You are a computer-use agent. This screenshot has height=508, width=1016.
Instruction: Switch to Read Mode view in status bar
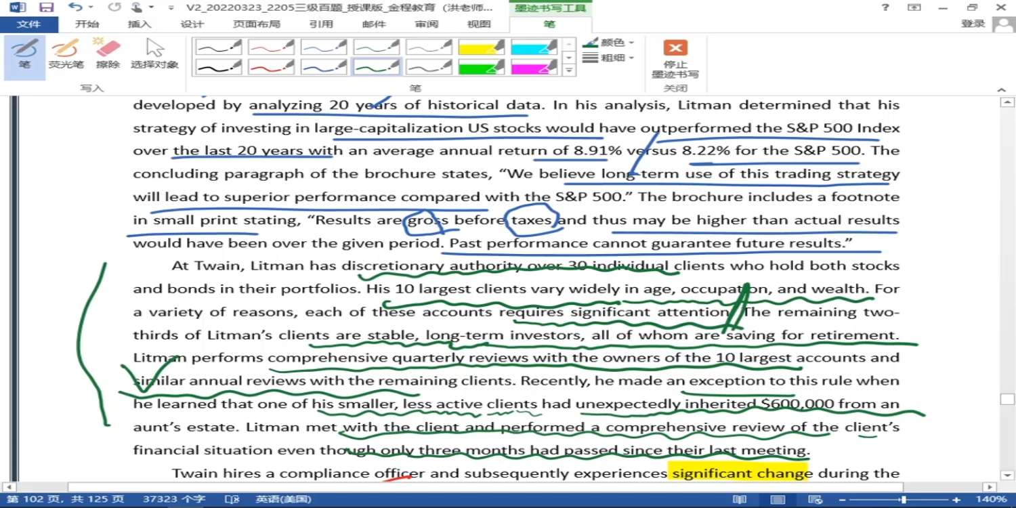click(x=740, y=500)
